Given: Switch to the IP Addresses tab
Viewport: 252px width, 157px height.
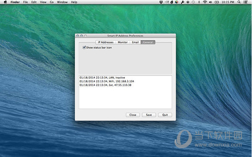Looking at the screenshot, I should click(106, 42).
